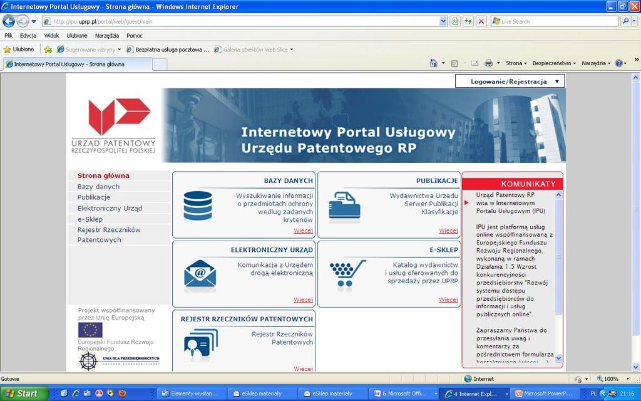Open Elektroniczny Urząd in sidebar navigation
The width and height of the screenshot is (641, 401).
click(110, 208)
